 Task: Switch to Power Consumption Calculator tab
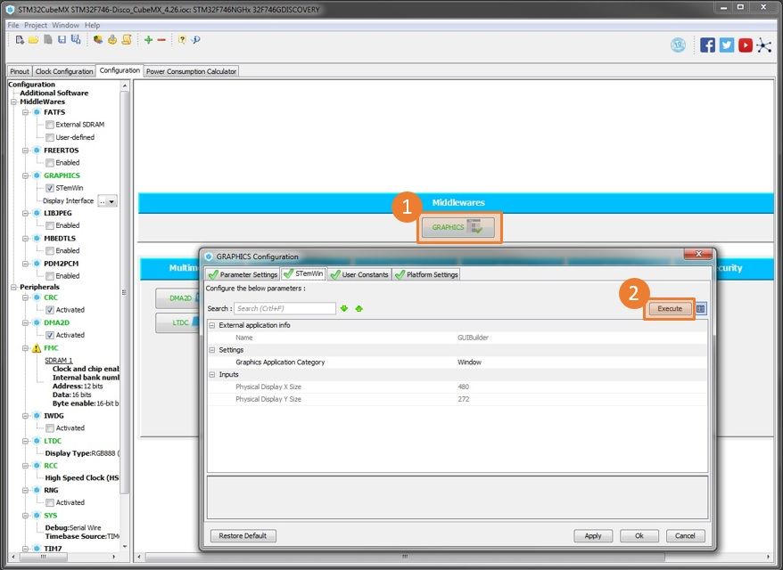point(191,71)
